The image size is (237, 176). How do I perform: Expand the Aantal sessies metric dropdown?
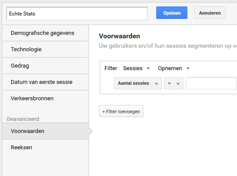[x=138, y=83]
